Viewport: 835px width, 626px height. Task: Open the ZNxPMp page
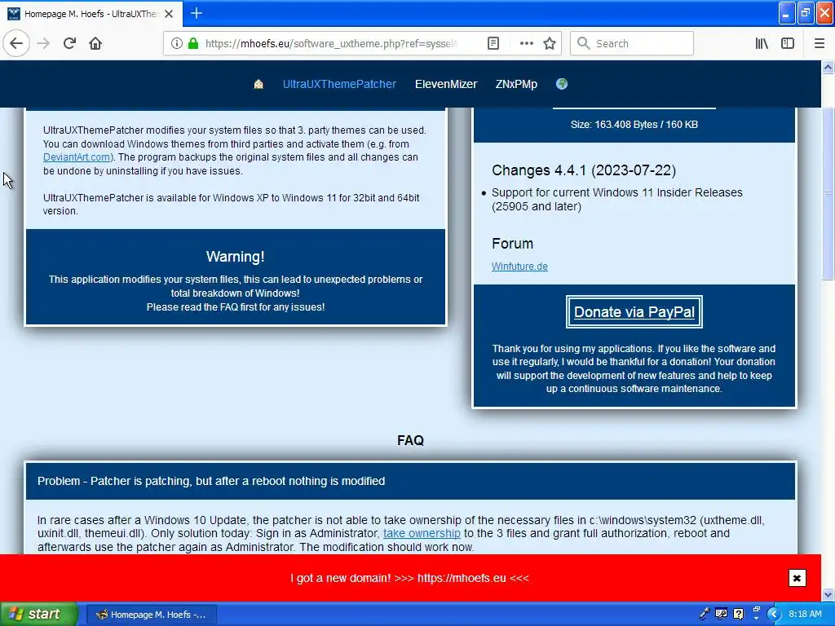point(516,84)
